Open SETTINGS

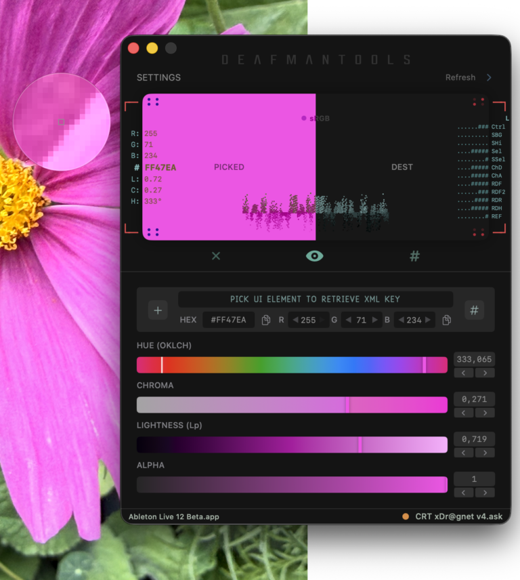click(158, 77)
